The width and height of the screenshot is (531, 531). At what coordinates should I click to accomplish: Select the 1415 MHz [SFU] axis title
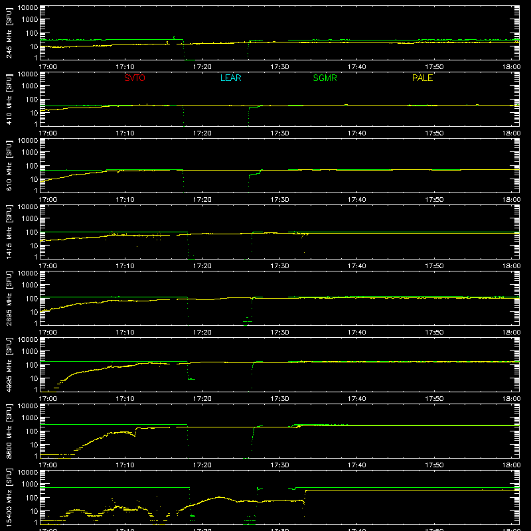tap(9, 232)
